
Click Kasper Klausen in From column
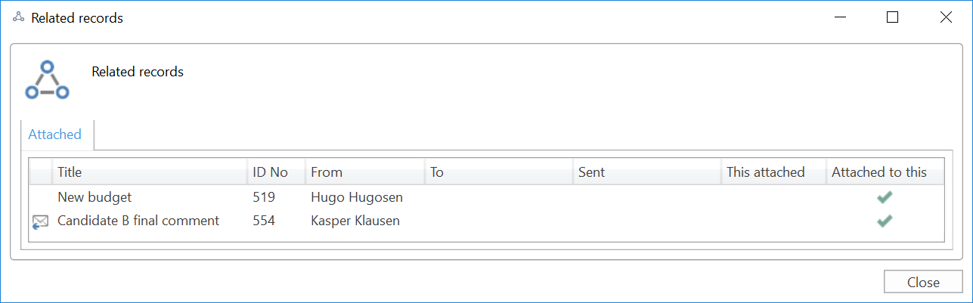click(355, 221)
